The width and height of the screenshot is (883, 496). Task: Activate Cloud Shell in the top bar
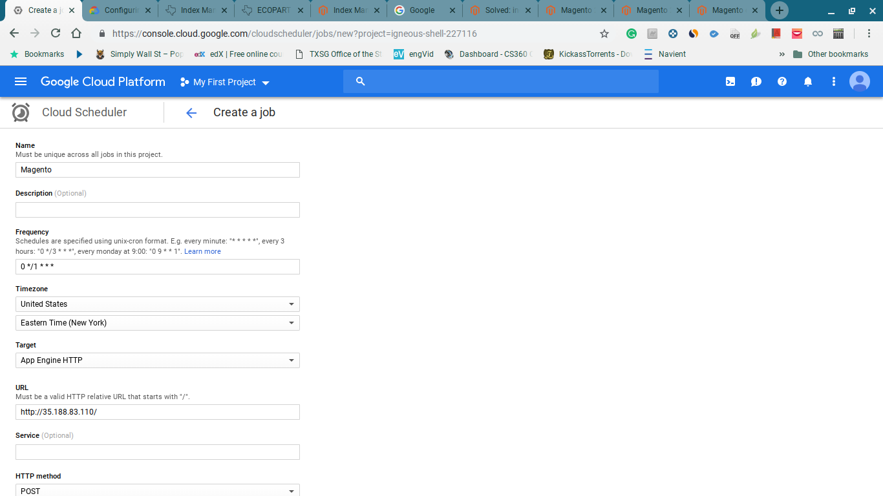pyautogui.click(x=730, y=81)
